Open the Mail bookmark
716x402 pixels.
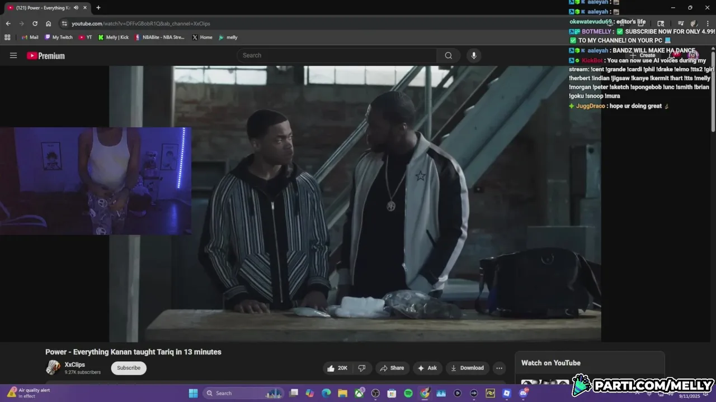pos(30,37)
